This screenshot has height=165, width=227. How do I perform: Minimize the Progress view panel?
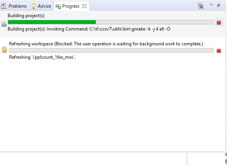click(x=219, y=5)
